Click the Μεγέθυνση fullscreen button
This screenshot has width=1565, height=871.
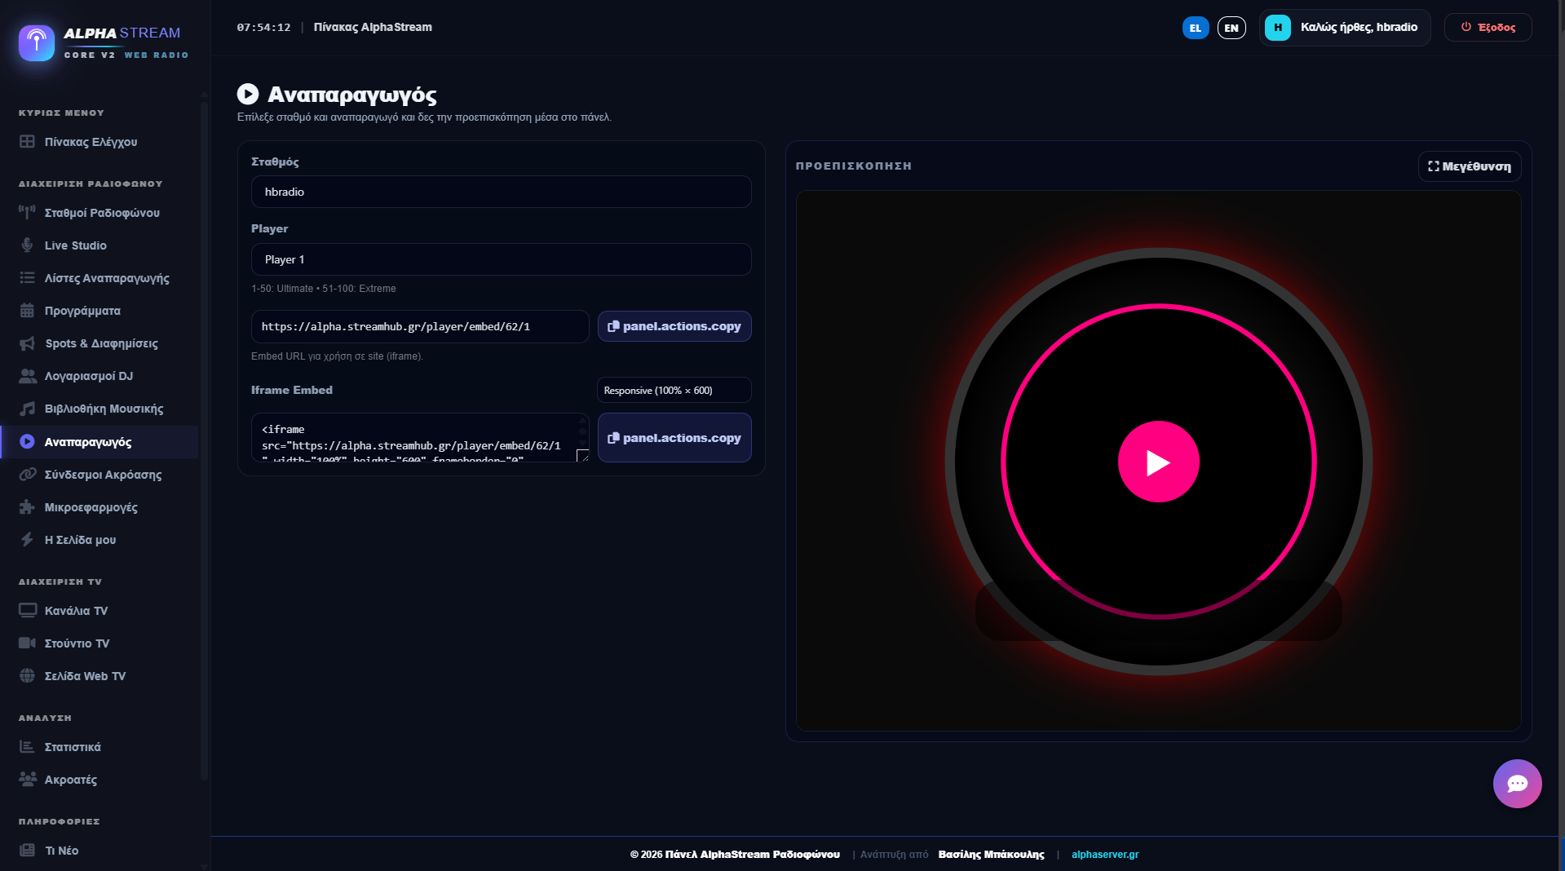click(1469, 166)
